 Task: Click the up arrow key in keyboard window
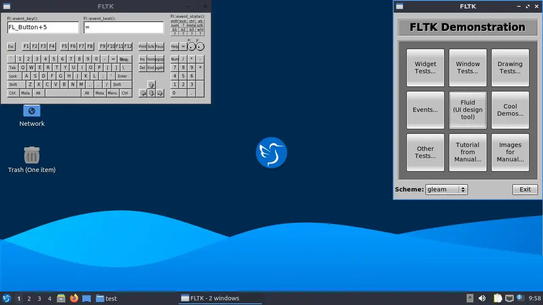[151, 85]
